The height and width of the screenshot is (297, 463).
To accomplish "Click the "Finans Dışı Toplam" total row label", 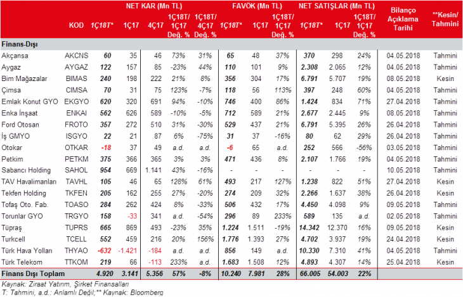I will click(x=33, y=274).
